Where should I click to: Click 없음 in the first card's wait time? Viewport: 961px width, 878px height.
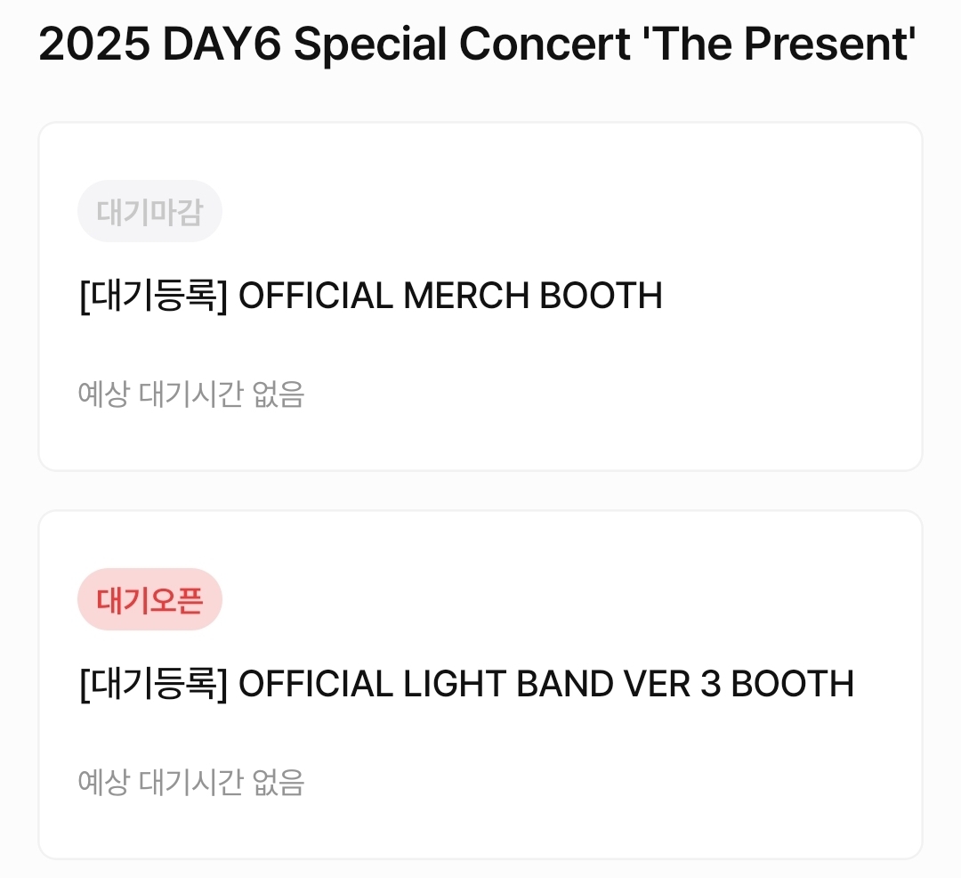point(279,394)
